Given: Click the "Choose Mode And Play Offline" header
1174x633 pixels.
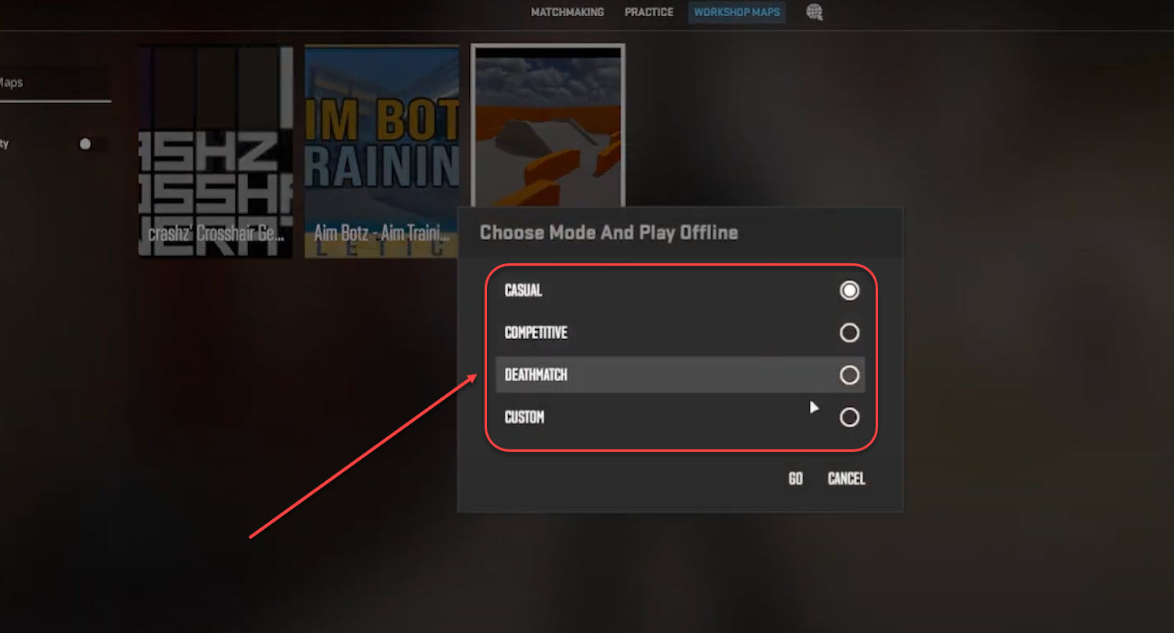Looking at the screenshot, I should (608, 232).
